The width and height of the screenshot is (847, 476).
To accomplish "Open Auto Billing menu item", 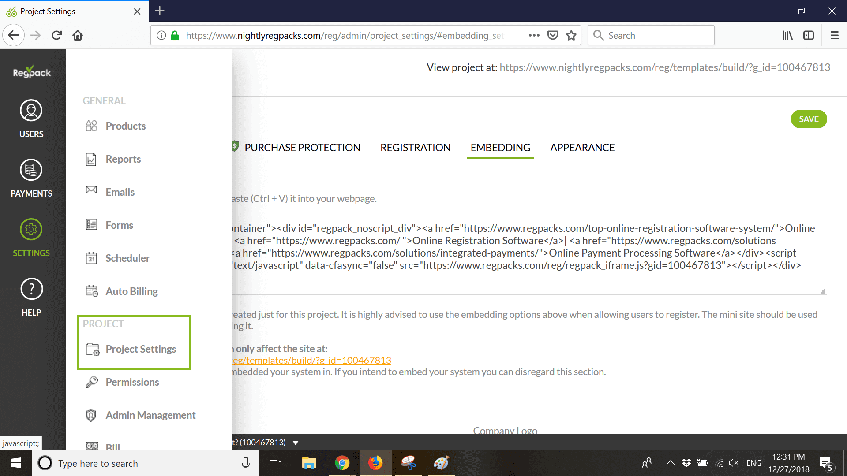I will click(131, 291).
